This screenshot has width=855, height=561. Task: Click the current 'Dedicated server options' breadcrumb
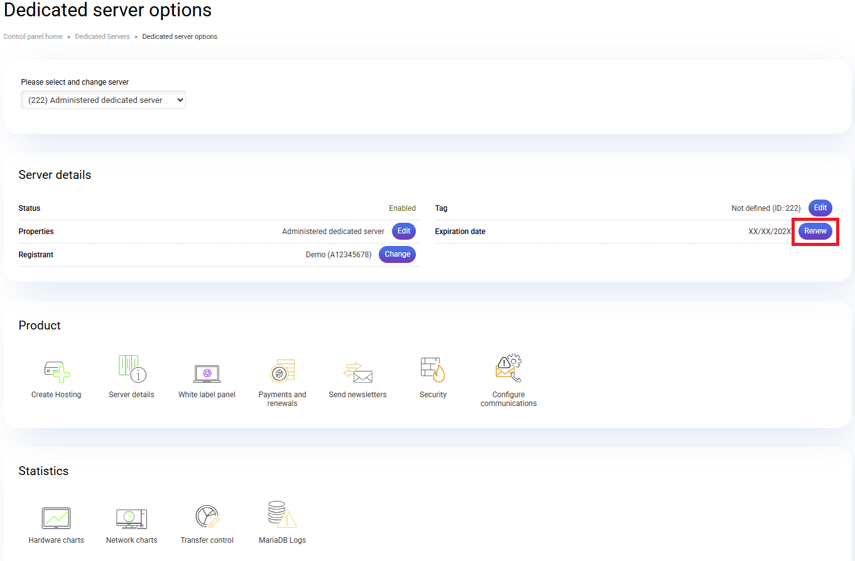click(x=180, y=36)
